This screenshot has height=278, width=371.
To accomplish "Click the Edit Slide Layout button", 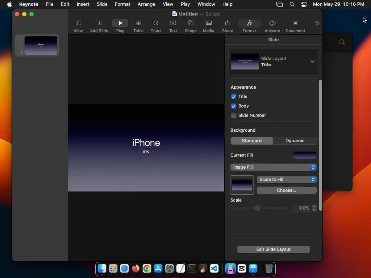I will [273, 249].
